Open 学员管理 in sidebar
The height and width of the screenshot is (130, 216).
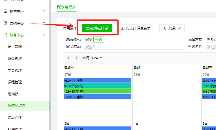(x=15, y=70)
